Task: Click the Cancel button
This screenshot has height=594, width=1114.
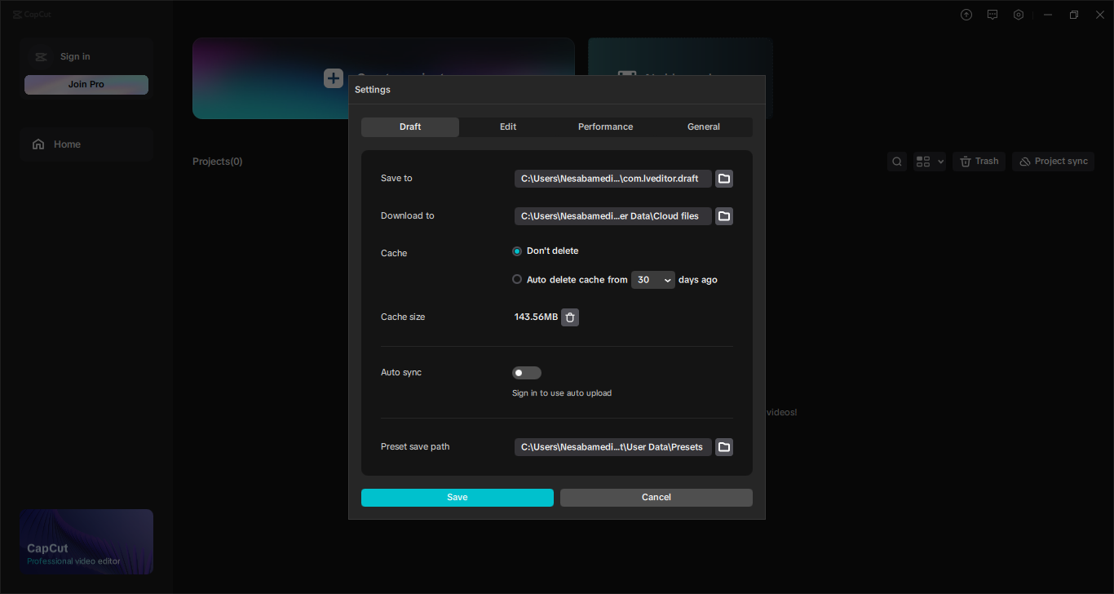Action: pyautogui.click(x=656, y=498)
